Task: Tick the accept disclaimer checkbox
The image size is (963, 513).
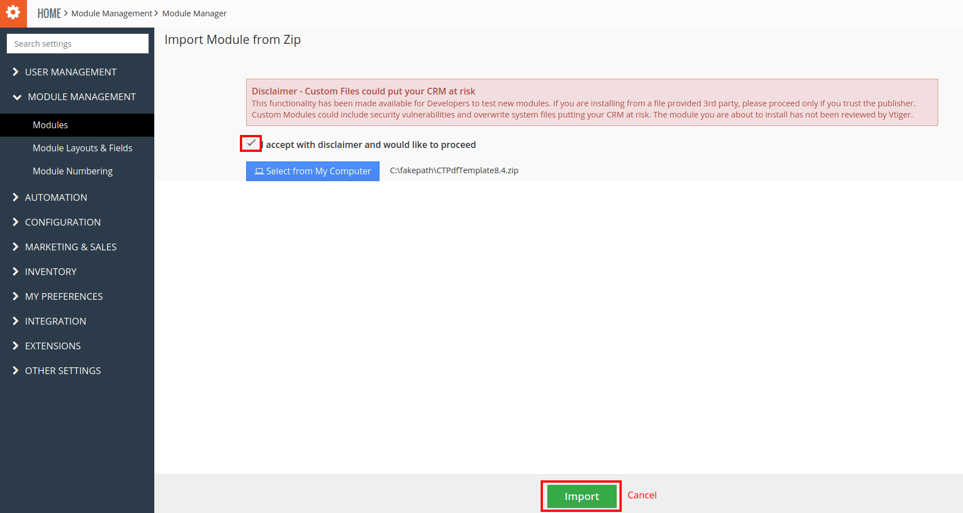Action: 251,143
